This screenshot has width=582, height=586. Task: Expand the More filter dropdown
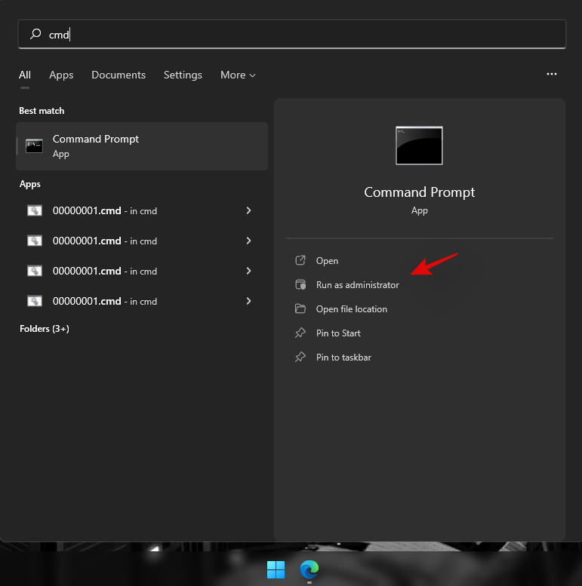click(x=238, y=75)
